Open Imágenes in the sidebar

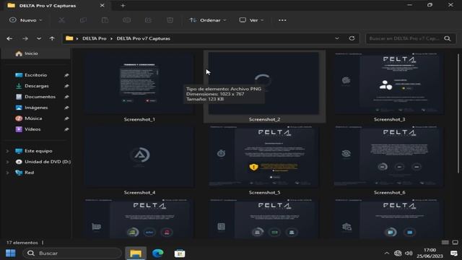tap(36, 108)
